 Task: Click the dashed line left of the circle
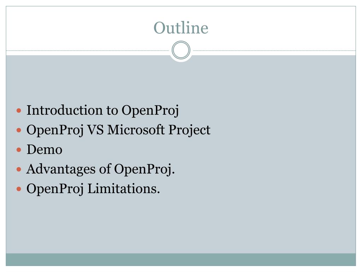(x=88, y=50)
